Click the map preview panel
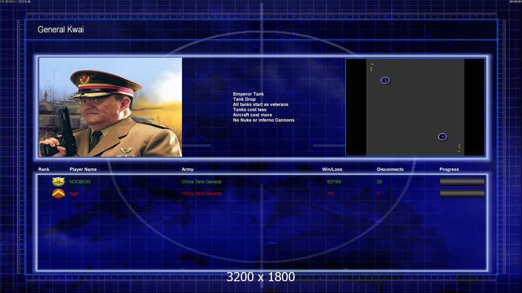 415,107
